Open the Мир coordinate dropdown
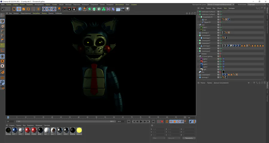The height and width of the screenshot is (143, 269). click(159, 138)
